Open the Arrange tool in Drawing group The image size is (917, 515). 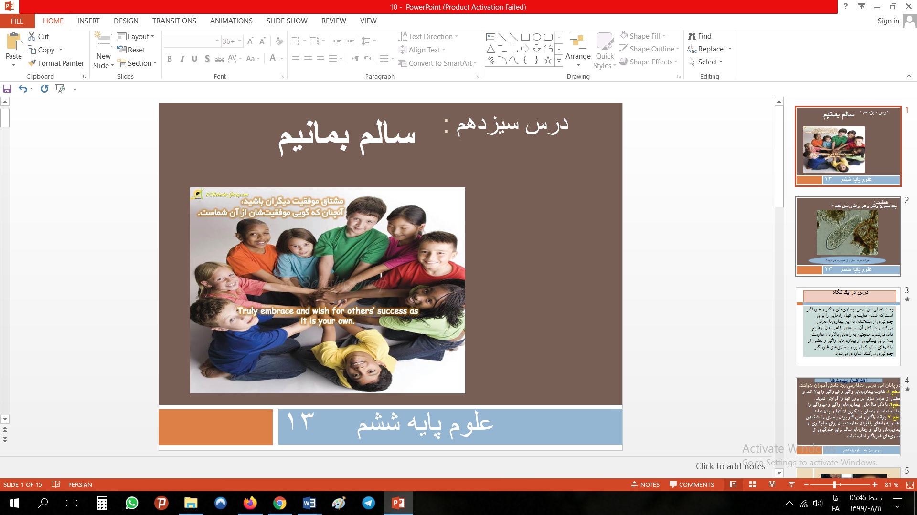(578, 50)
